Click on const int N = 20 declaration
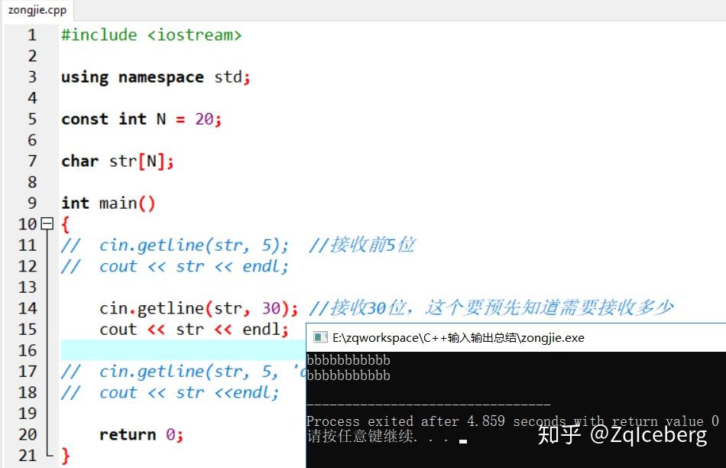 (141, 119)
